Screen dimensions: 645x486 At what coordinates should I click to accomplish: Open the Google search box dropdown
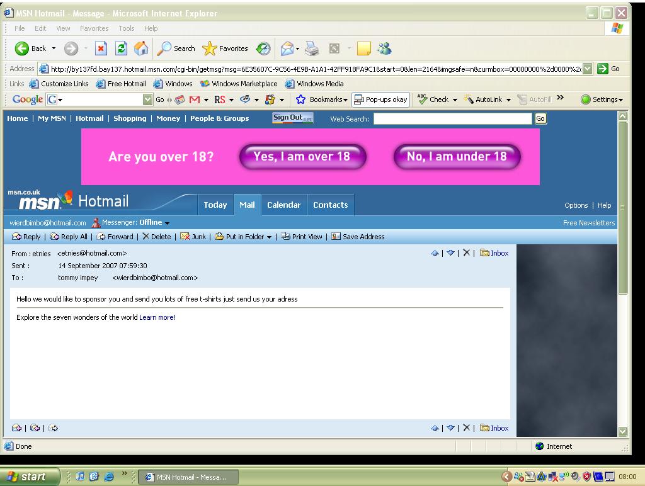click(x=147, y=99)
